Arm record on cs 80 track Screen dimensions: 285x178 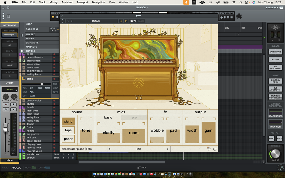pos(54,54)
